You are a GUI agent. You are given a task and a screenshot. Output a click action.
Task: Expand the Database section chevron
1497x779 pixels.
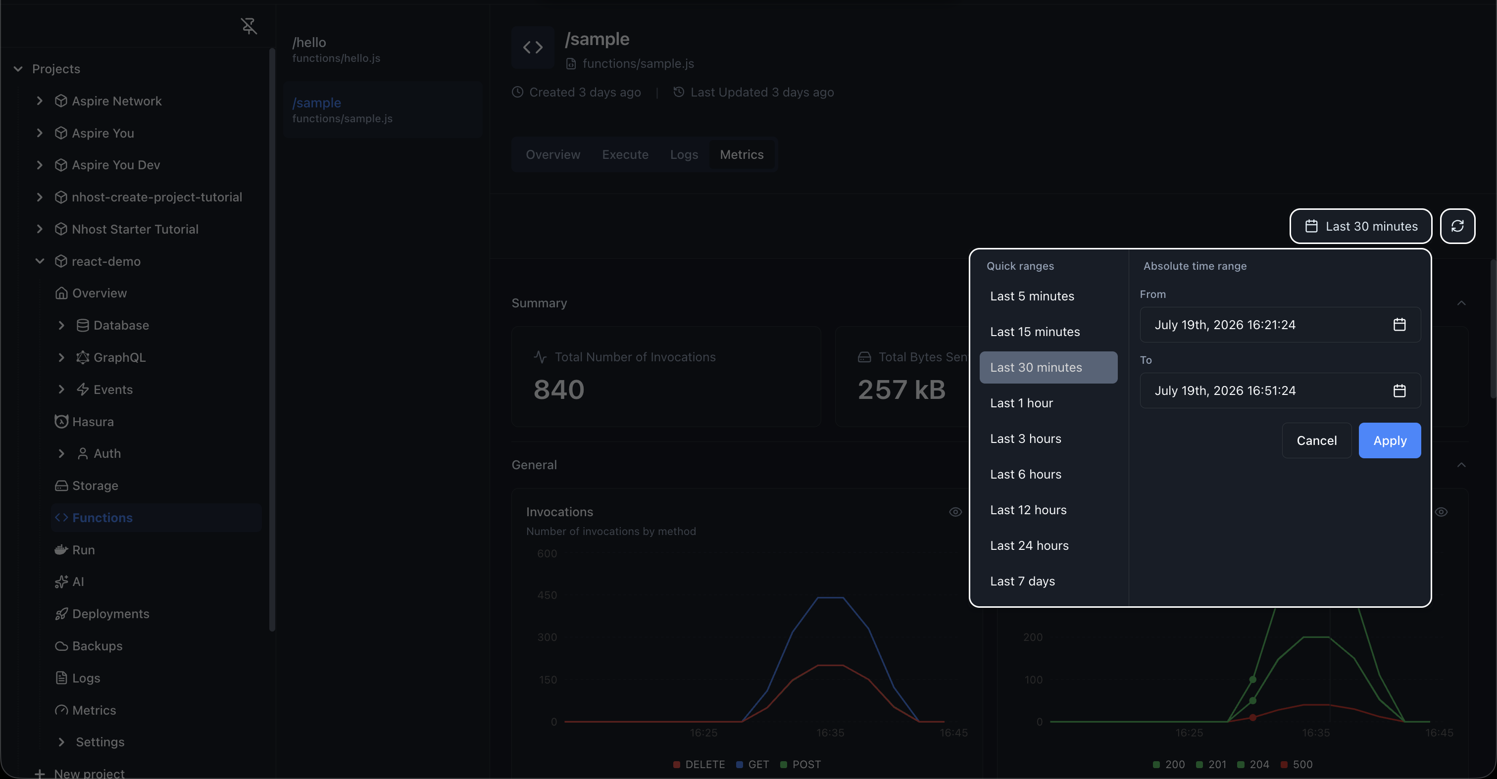61,325
